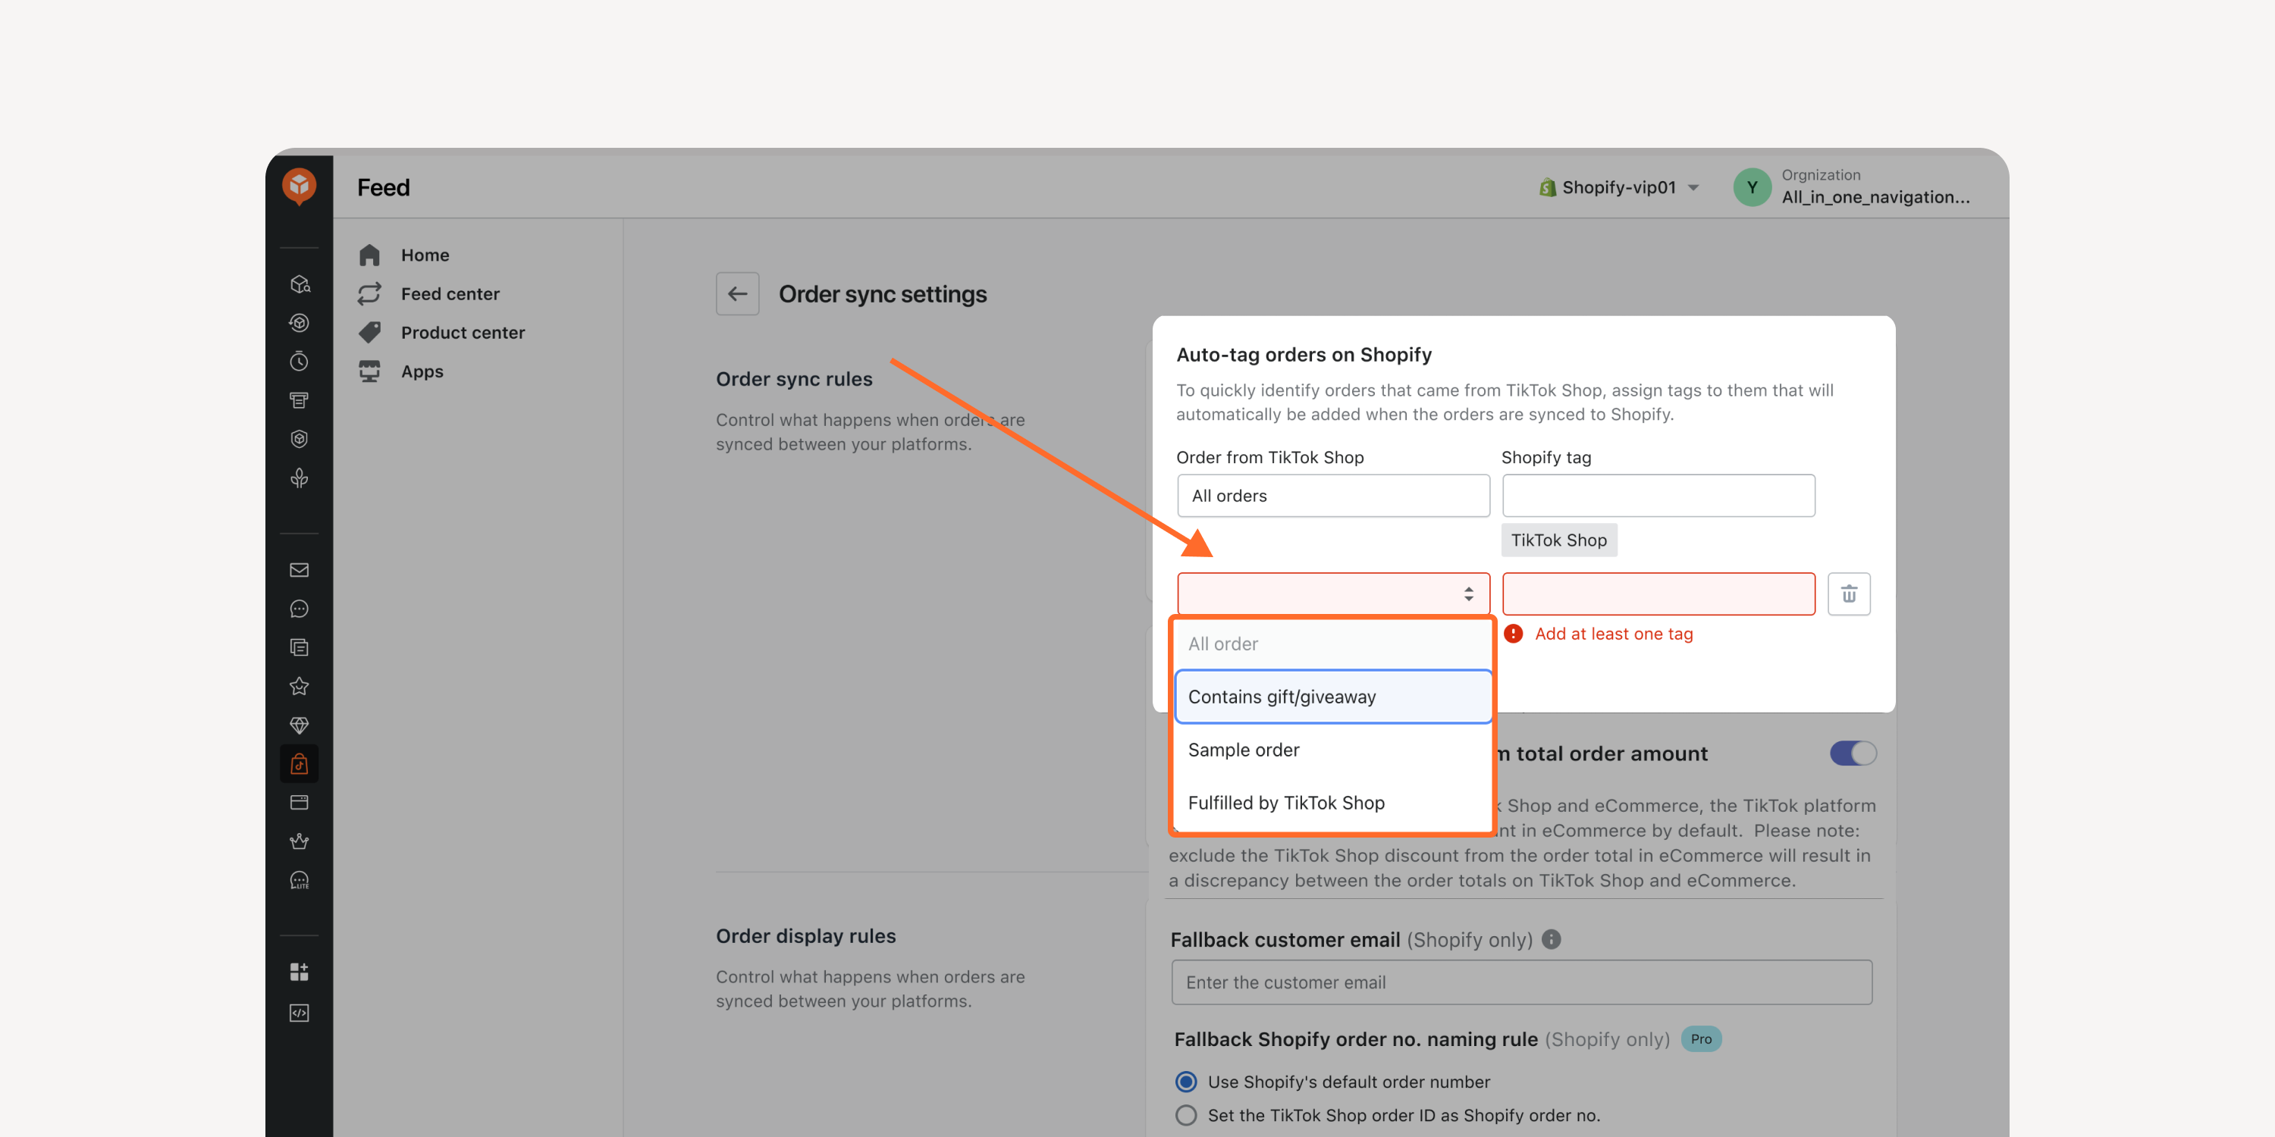Image resolution: width=2275 pixels, height=1137 pixels.
Task: Open the returns box-with-arrow sidebar icon
Action: click(x=300, y=323)
